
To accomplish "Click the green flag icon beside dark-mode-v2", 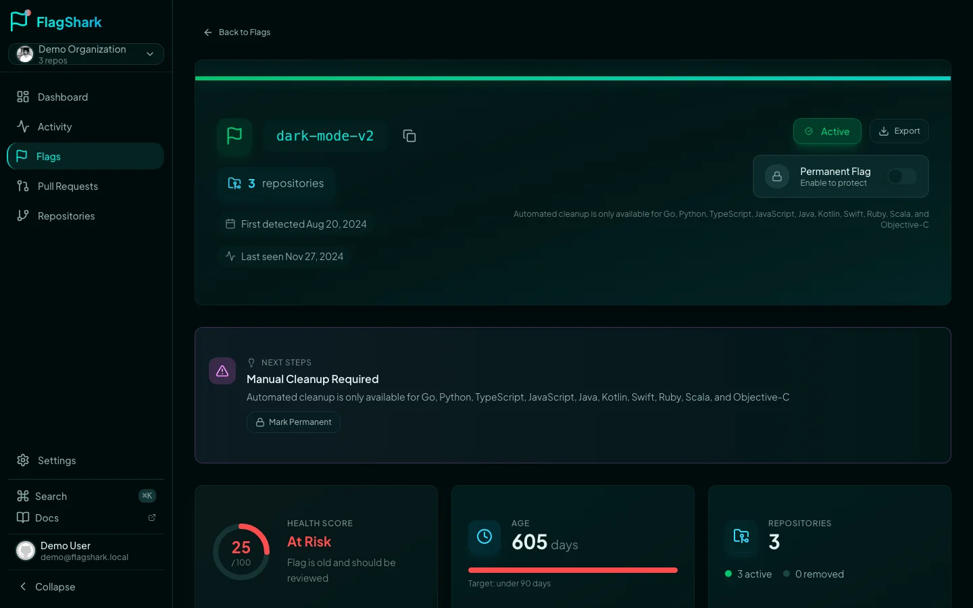I will [234, 136].
